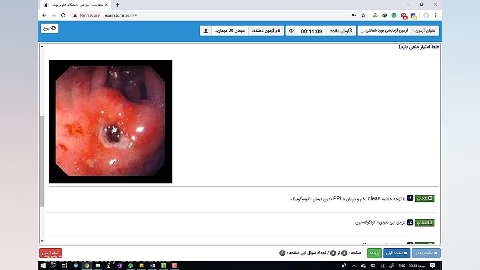Select answer option 1 with انتخاب button
The height and width of the screenshot is (270, 480).
click(x=424, y=198)
